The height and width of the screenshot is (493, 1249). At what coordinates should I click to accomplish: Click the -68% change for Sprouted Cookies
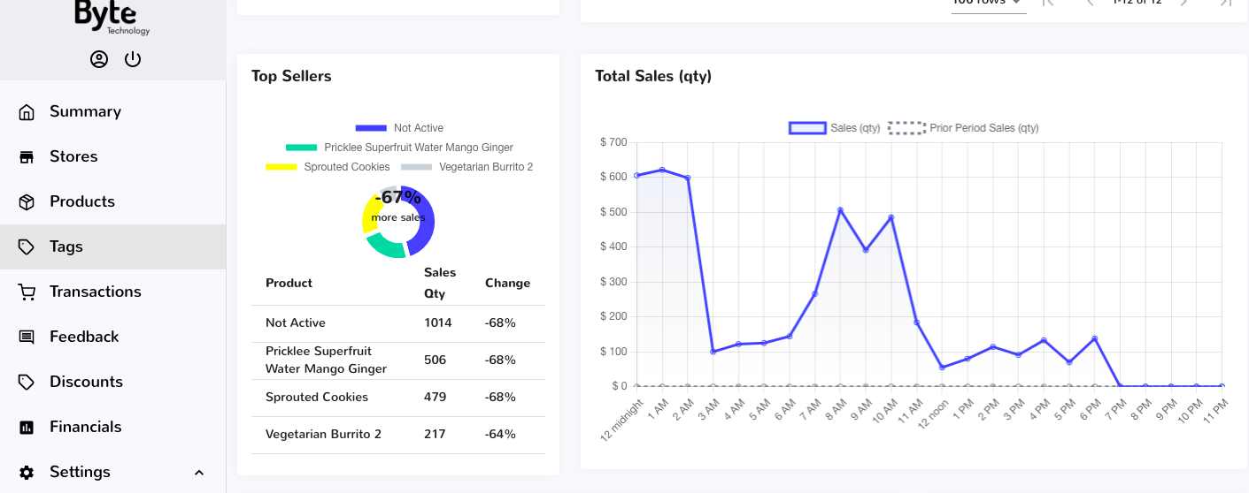[500, 397]
